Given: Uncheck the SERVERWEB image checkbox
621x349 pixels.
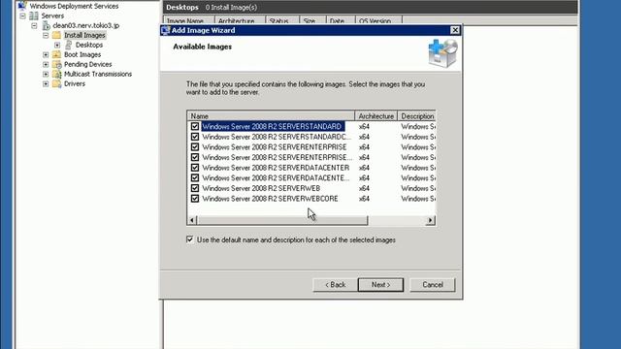Looking at the screenshot, I should click(x=195, y=188).
